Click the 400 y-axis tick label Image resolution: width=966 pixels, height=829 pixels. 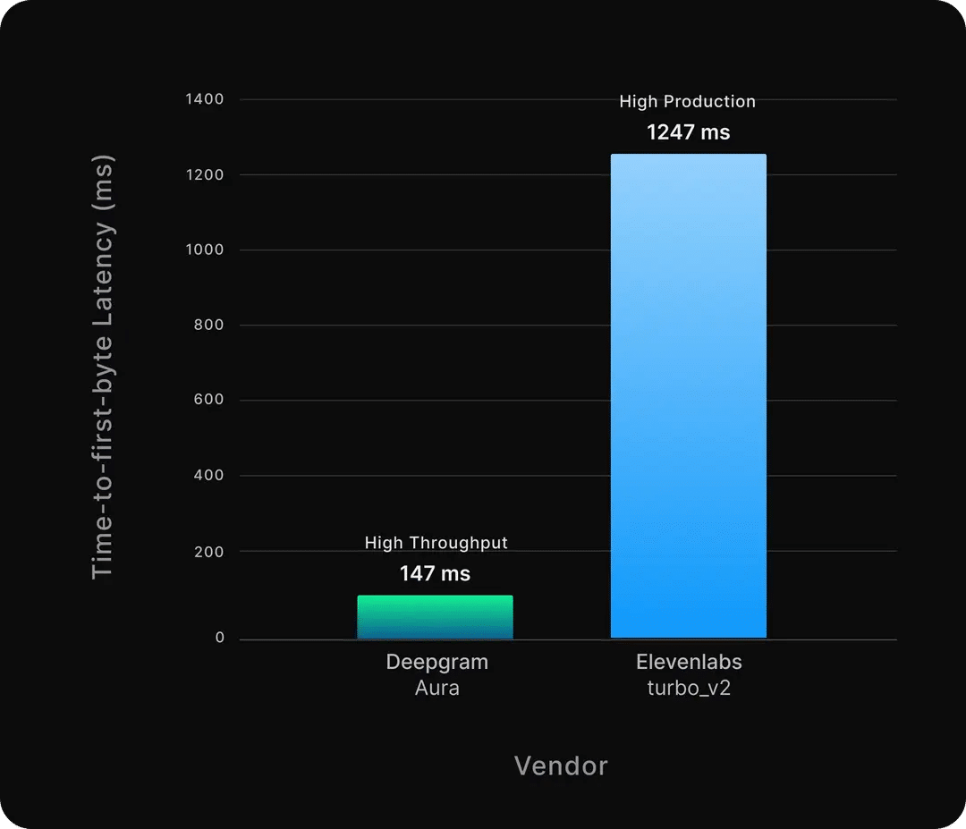pyautogui.click(x=208, y=475)
